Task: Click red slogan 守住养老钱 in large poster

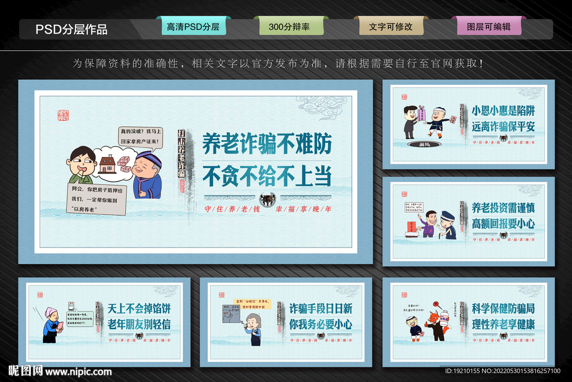Action: (x=232, y=209)
